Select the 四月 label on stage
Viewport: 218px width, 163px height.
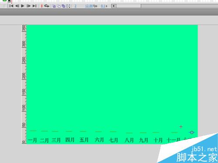point(70,140)
